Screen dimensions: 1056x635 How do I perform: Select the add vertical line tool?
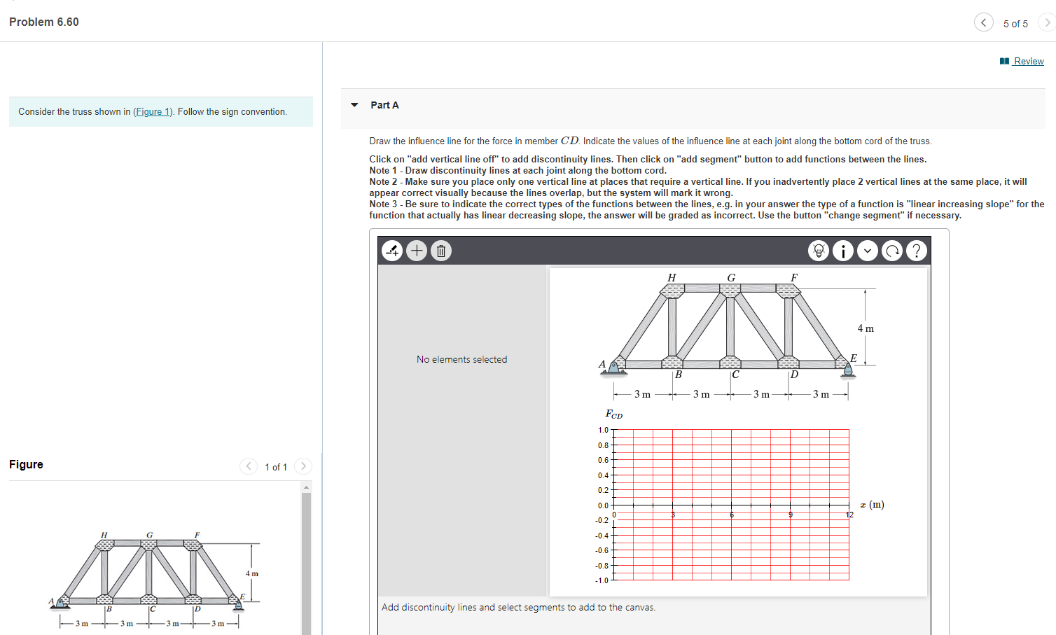(392, 251)
